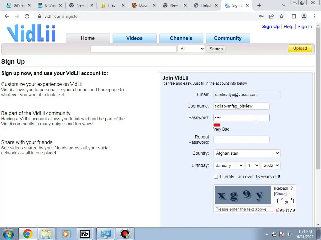This screenshot has width=321, height=240.
Task: Open File Explorer from the taskbar
Action: coord(46,234)
